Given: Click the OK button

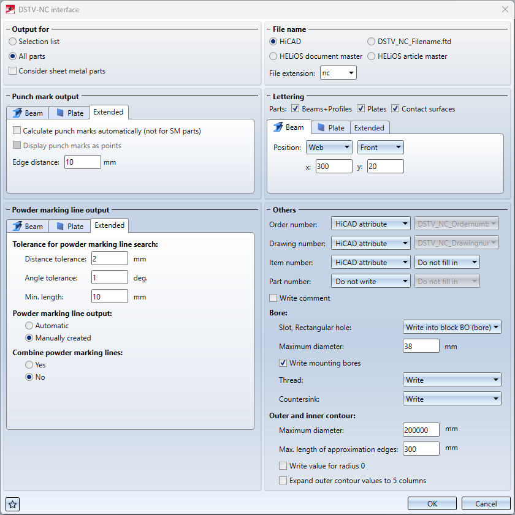Looking at the screenshot, I should coord(432,503).
